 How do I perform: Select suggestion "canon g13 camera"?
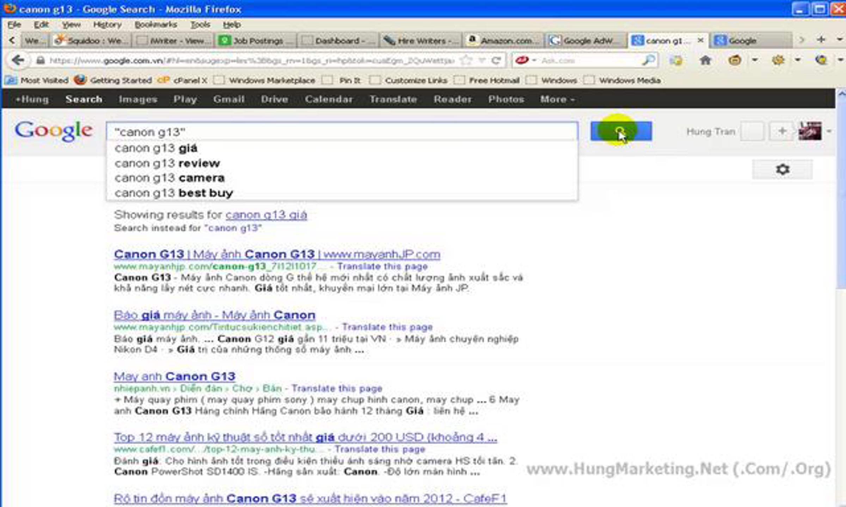(x=342, y=178)
